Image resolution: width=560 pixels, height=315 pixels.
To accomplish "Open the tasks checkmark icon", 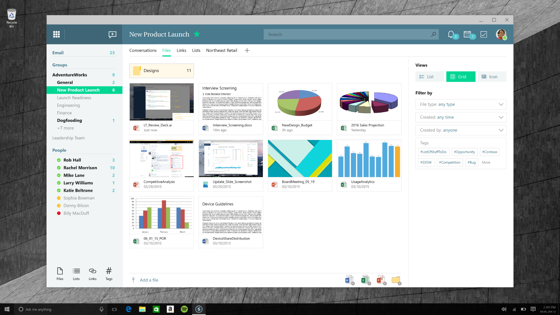I will (x=484, y=34).
